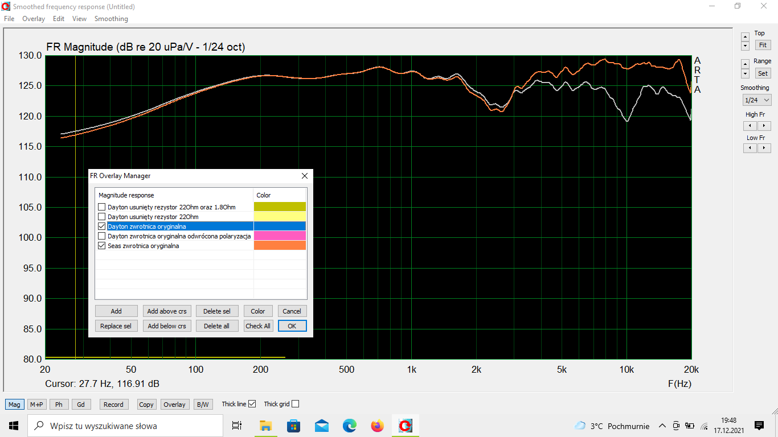
Task: Open the Smoothing menu
Action: 111,19
